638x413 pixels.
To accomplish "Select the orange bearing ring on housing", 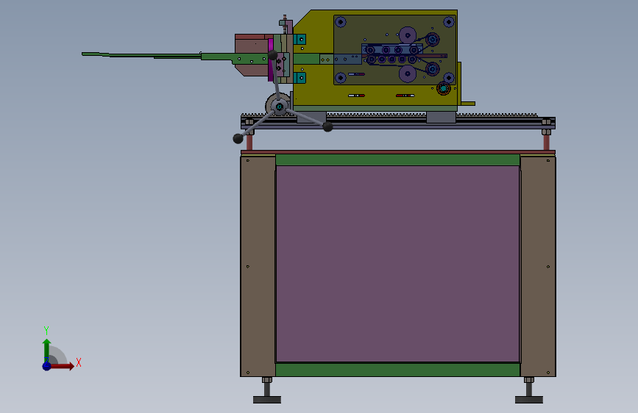I will coord(444,88).
